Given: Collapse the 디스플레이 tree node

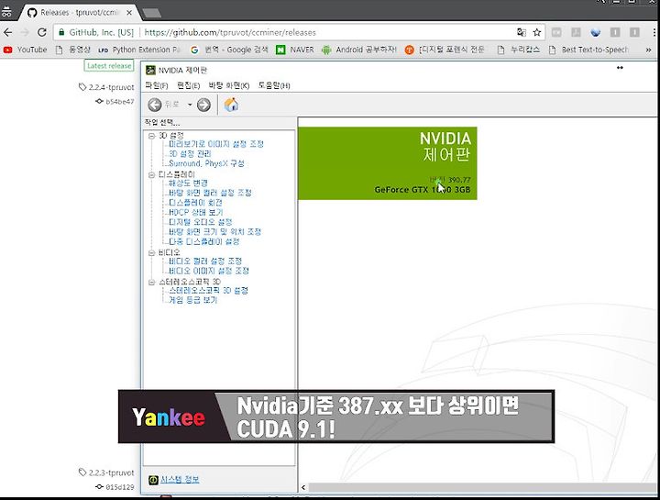Looking at the screenshot, I should (x=151, y=175).
